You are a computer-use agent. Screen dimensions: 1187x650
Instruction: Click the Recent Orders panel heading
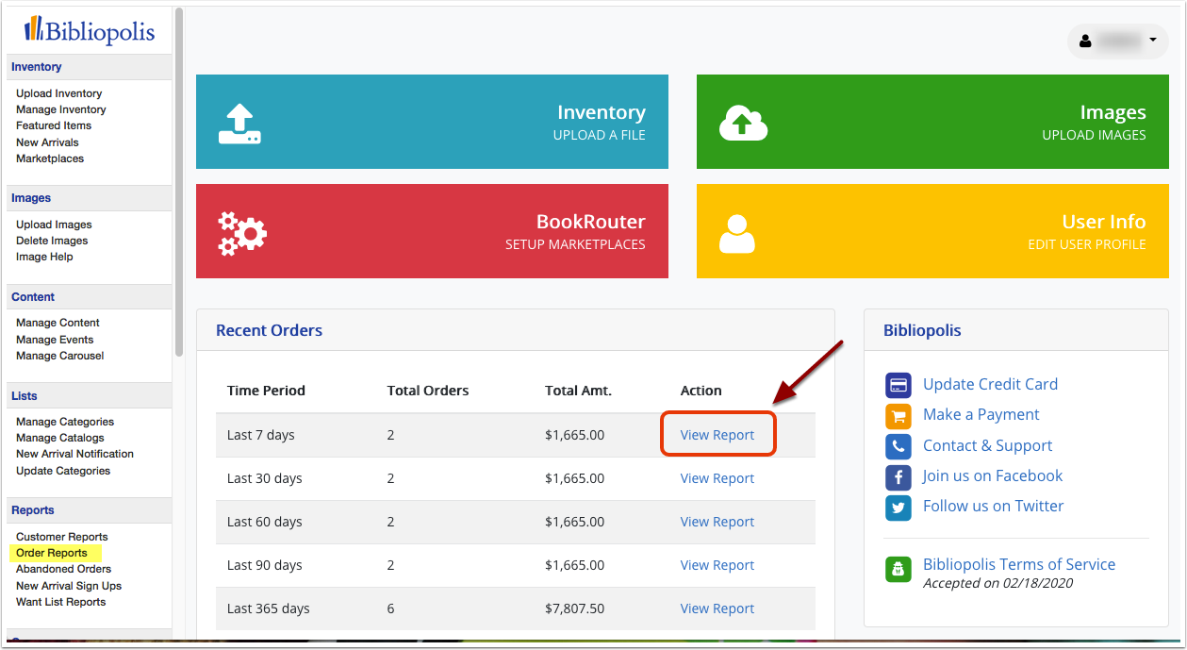pos(269,330)
